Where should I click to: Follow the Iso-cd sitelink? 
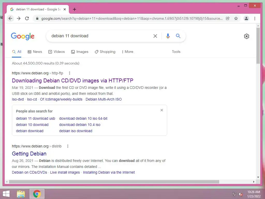[x=32, y=99]
